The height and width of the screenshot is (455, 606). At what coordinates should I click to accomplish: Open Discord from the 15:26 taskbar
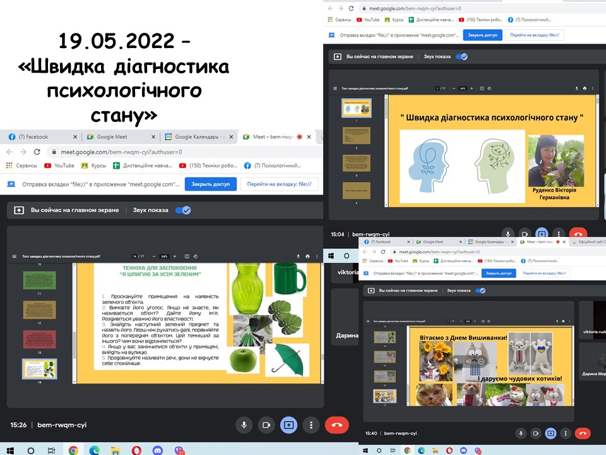pos(157,450)
